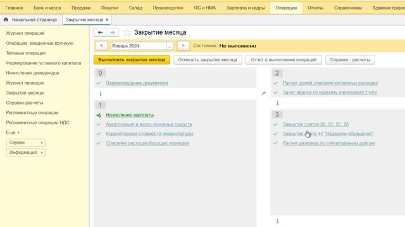This screenshot has height=227, width=405.
Task: Open Зачет аванса по единому налоговому счету
Action: pyautogui.click(x=330, y=93)
